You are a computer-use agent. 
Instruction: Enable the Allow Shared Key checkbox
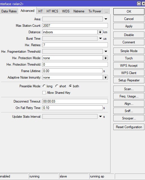pyautogui.click(x=44, y=93)
